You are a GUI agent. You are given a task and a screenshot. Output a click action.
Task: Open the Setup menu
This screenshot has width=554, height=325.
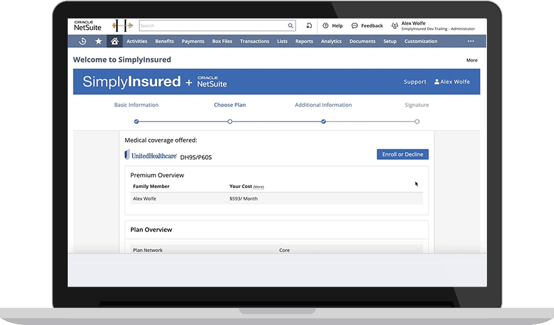[x=390, y=41]
